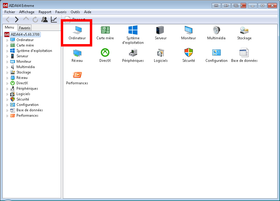Viewport: 280px width, 201px height.
Task: Select AIDA64 v5.60.3700 root tree item
Action: [x=22, y=34]
